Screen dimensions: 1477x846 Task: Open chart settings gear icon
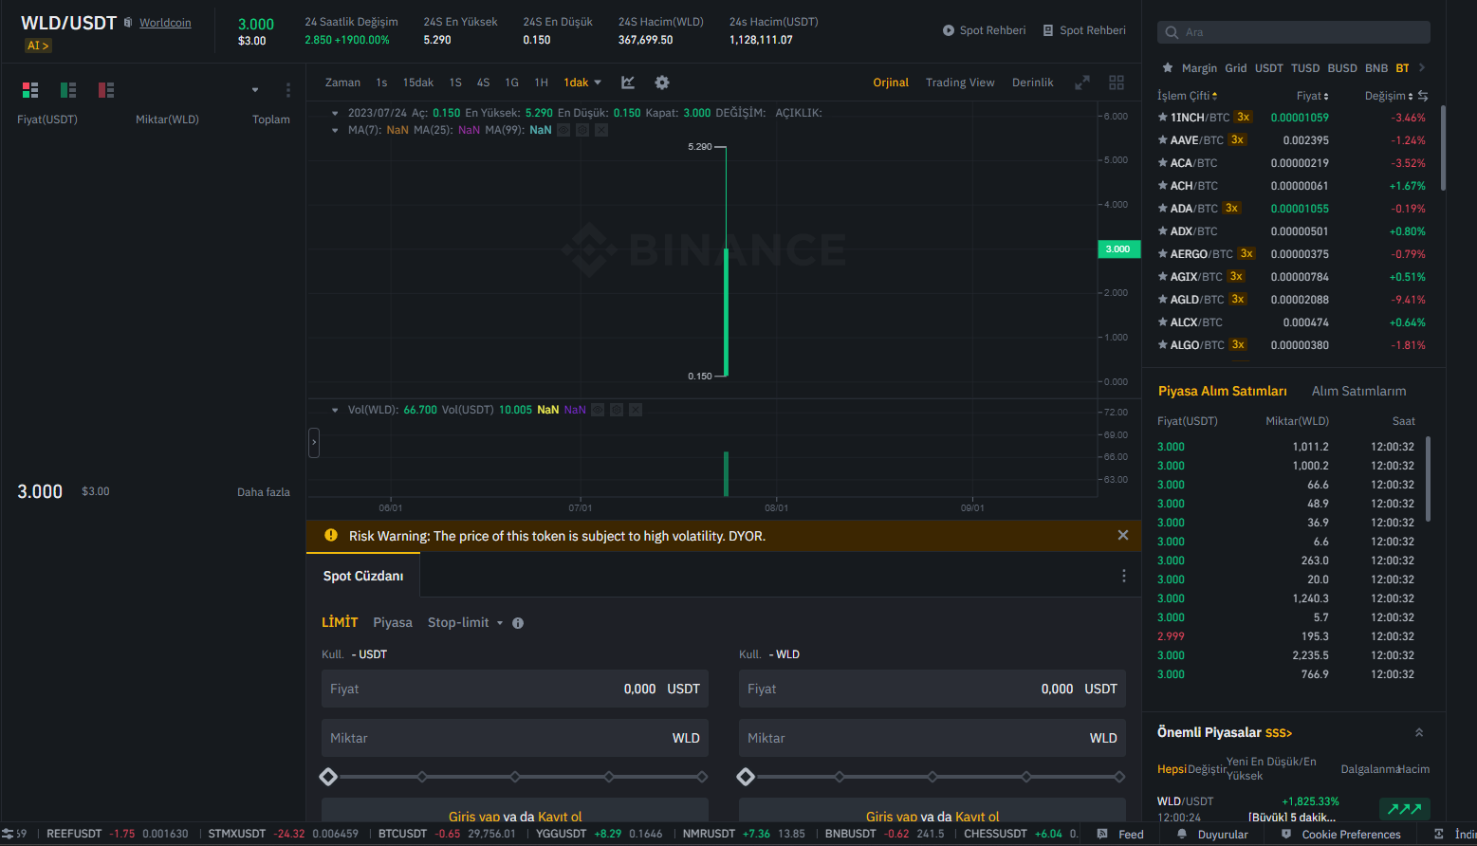[662, 83]
